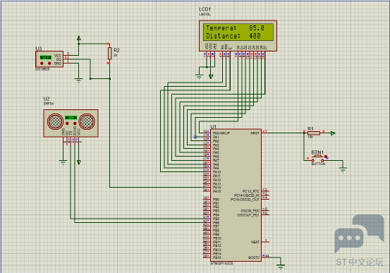The height and width of the screenshot is (273, 390).
Task: Click the left red button on SRF04
Action: [x=67, y=123]
